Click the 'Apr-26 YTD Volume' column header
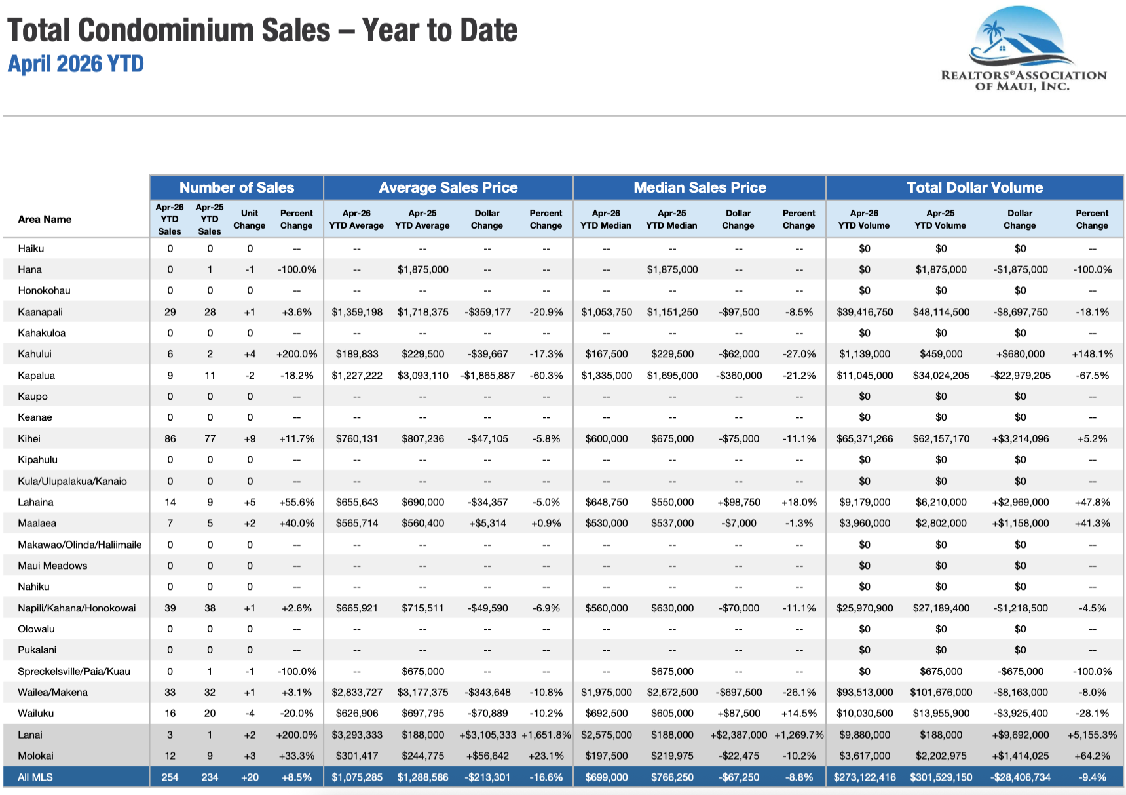 [864, 220]
